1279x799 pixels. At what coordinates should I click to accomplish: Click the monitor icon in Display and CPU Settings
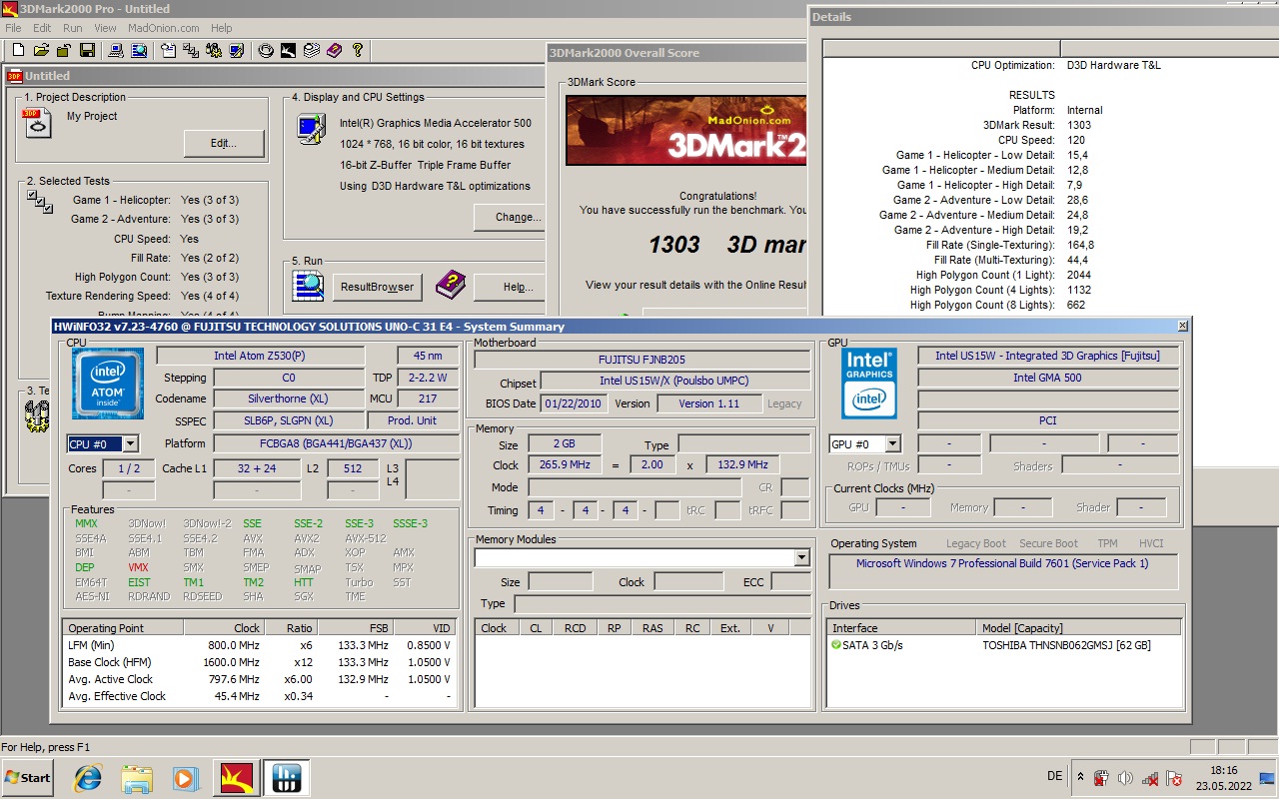311,130
